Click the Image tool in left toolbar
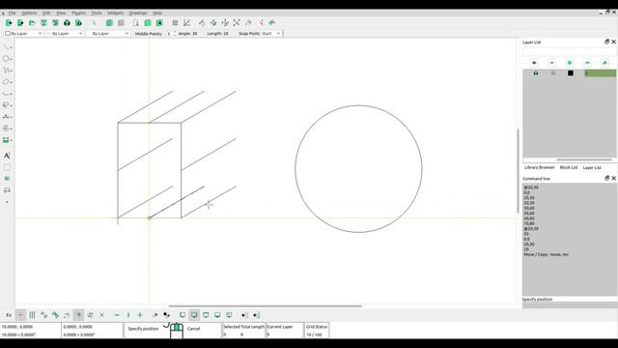This screenshot has height=348, width=618. 7,179
